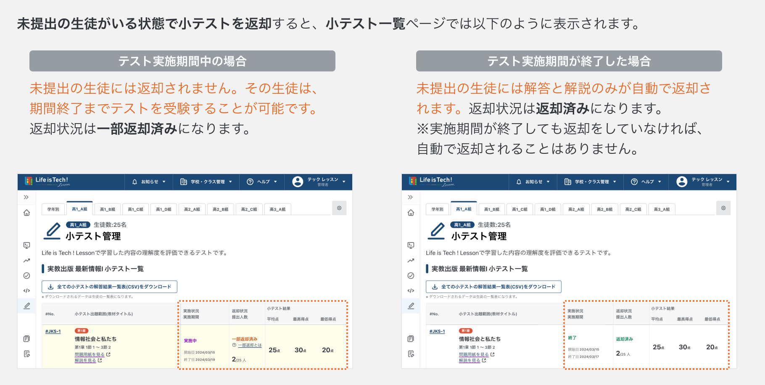Open the stacked documents sidebar icon in 実施中 screenshot

(x=26, y=339)
